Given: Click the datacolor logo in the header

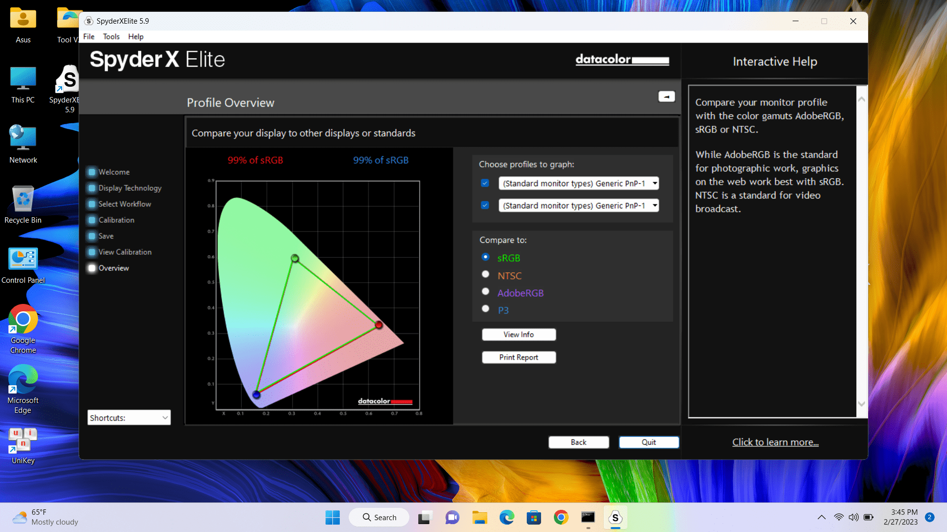Looking at the screenshot, I should point(622,60).
